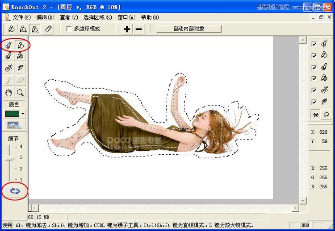The width and height of the screenshot is (335, 231).
Task: Click the B: 255 color value readout
Action: tap(319, 187)
